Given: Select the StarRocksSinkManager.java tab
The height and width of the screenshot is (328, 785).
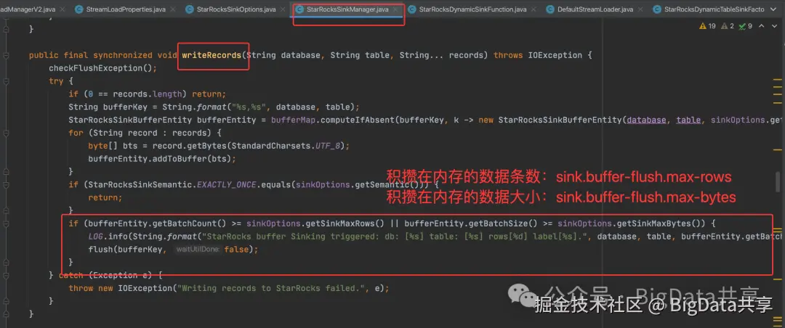Looking at the screenshot, I should coord(347,9).
